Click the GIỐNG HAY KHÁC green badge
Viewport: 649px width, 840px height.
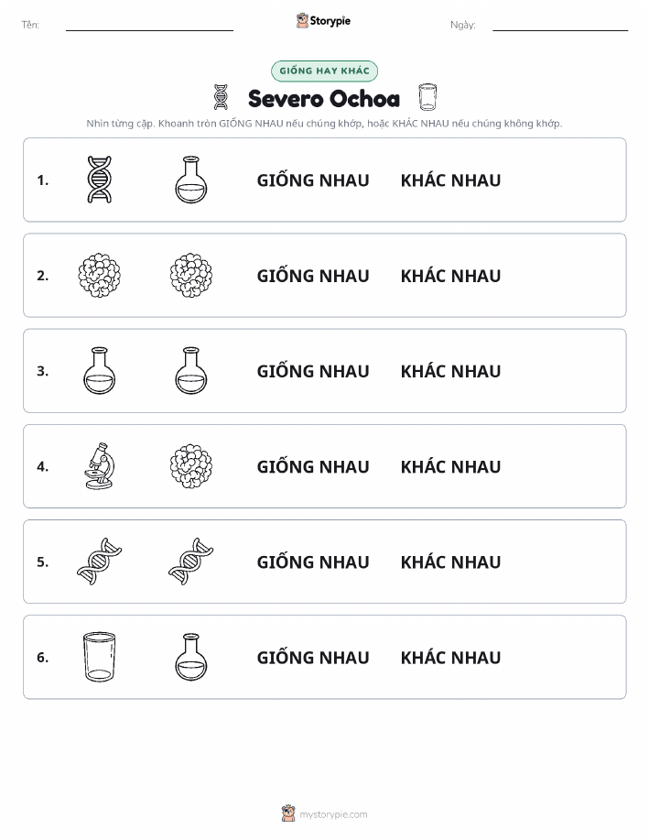324,71
